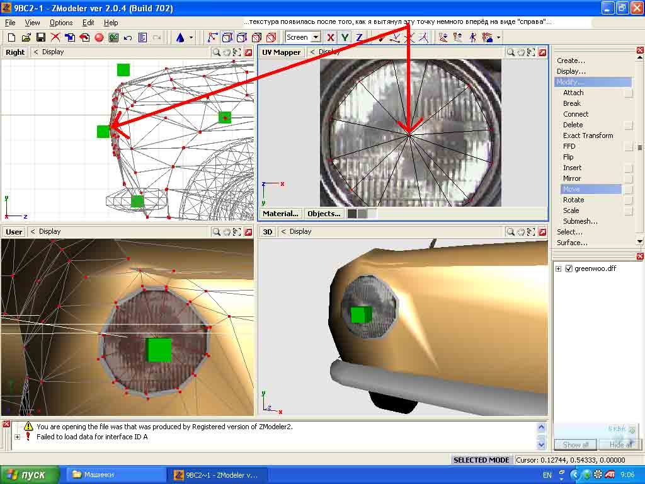645x484 pixels.
Task: Switch to vertices editing level icon
Action: pos(212,38)
